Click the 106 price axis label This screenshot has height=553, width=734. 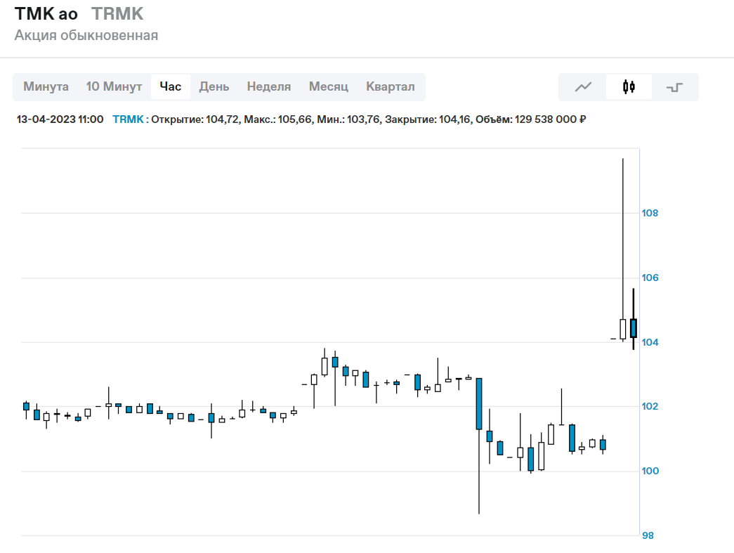[650, 278]
